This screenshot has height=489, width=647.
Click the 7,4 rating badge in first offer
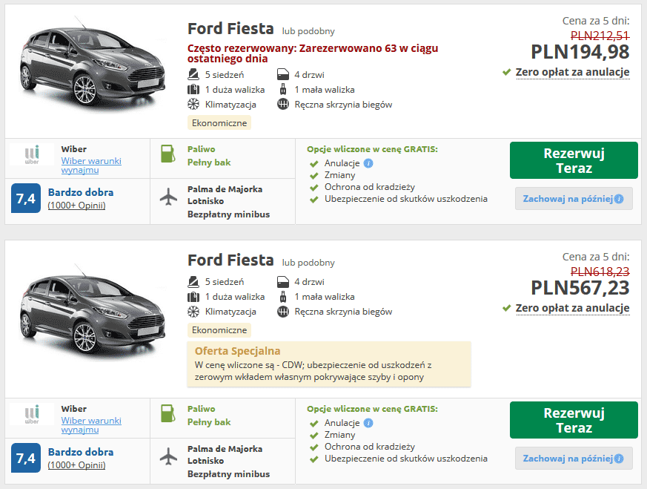(x=26, y=198)
